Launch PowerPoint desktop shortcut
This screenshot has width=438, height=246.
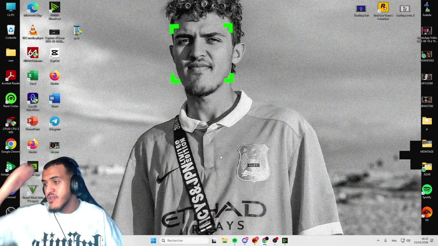[33, 123]
